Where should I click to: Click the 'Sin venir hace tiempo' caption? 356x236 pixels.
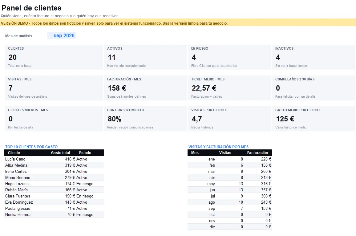[291, 66]
